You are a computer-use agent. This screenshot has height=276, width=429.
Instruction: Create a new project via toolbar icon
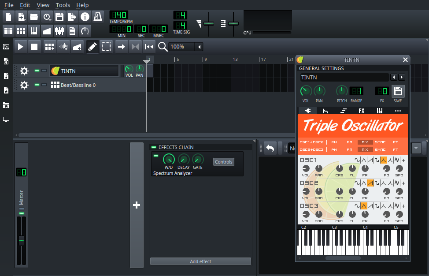click(8, 17)
